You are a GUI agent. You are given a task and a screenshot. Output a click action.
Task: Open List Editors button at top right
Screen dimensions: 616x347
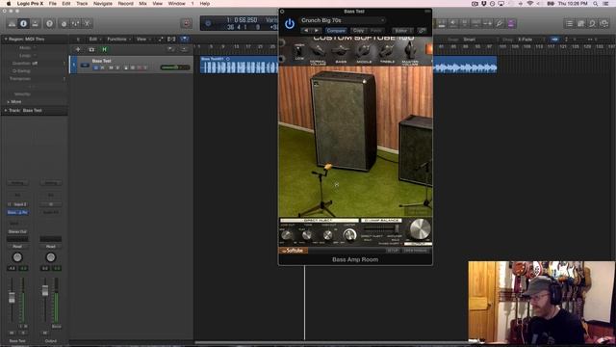pyautogui.click(x=569, y=23)
